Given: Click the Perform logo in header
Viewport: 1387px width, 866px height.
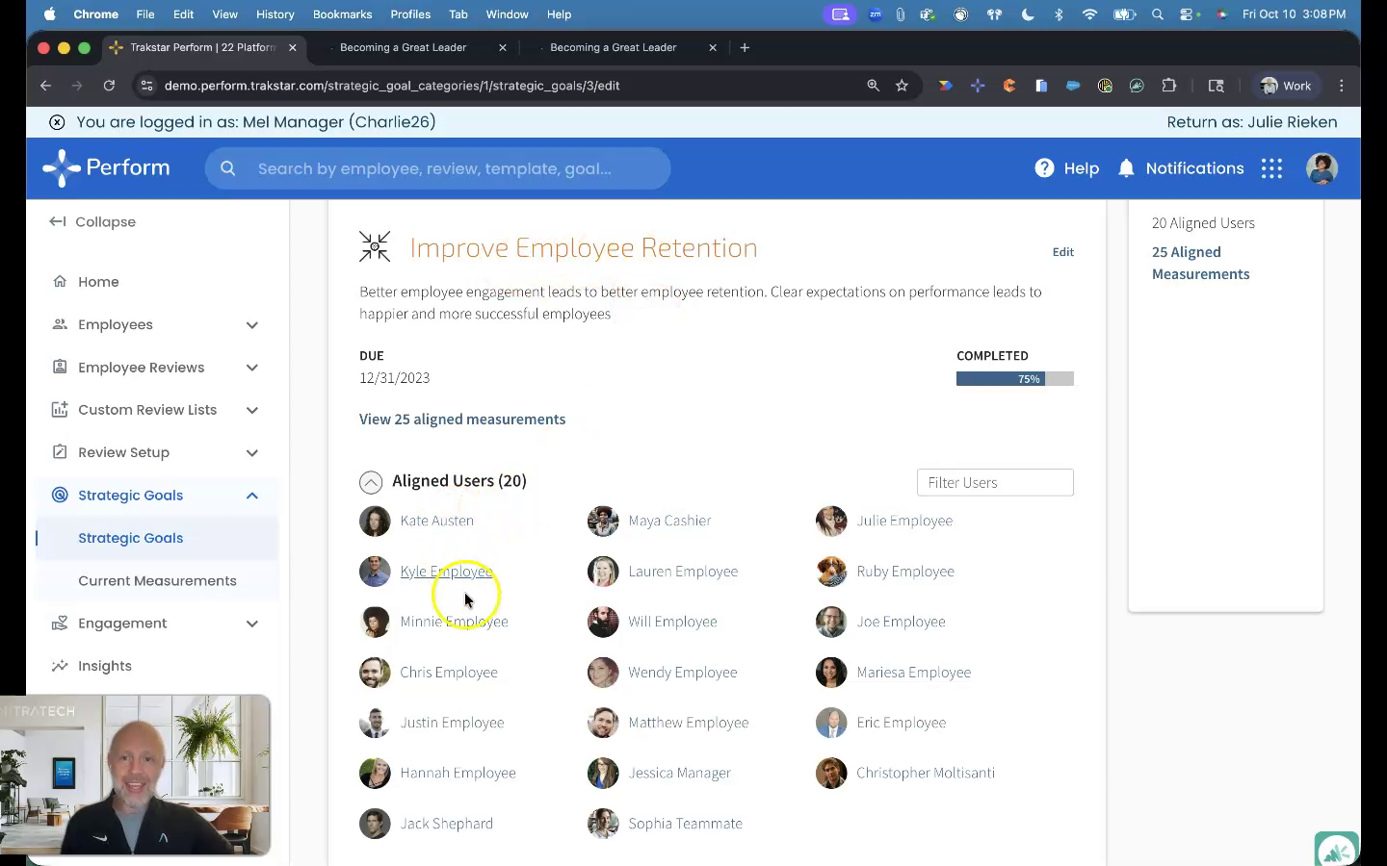Looking at the screenshot, I should (107, 168).
